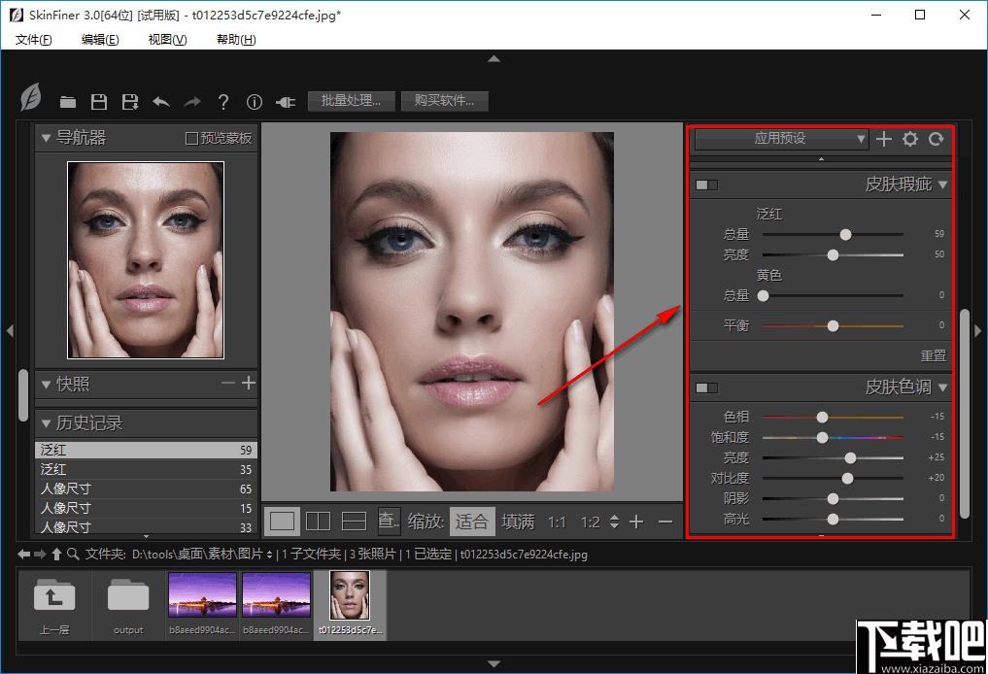Open the 帮助(H) menu
Screen dimensions: 988x674
click(x=236, y=40)
